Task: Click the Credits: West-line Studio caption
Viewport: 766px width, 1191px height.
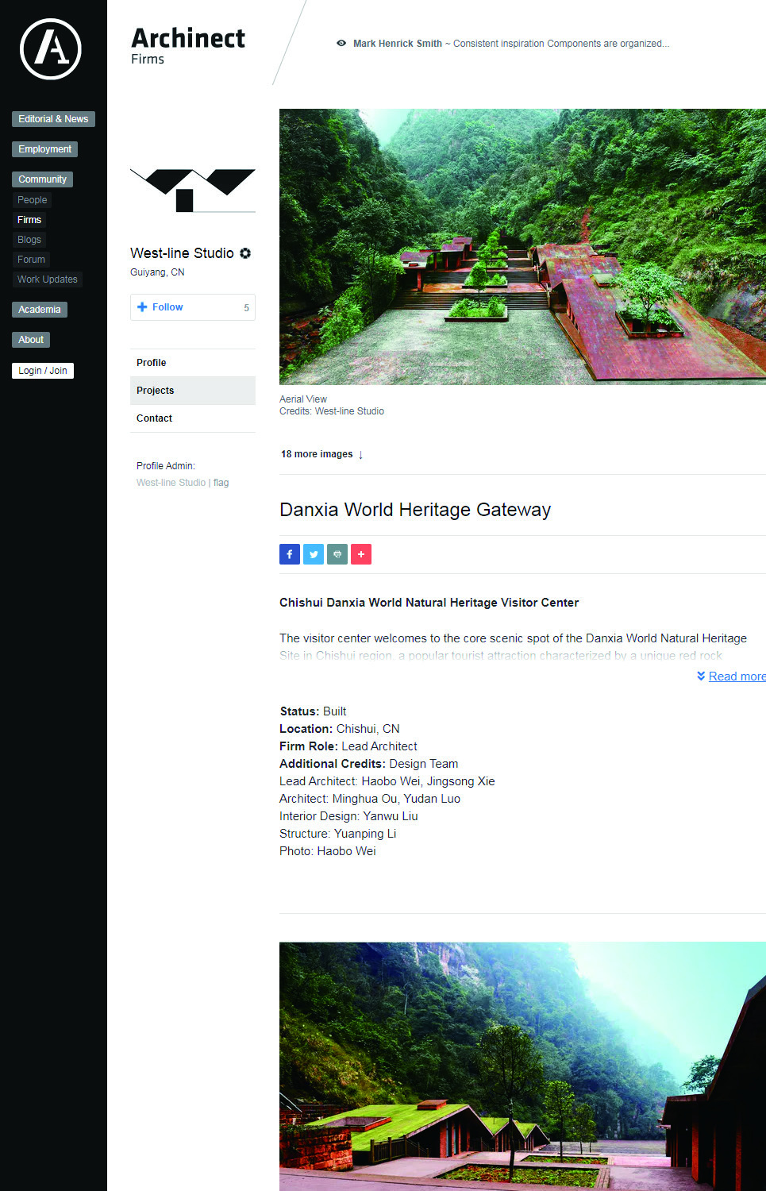Action: [332, 411]
